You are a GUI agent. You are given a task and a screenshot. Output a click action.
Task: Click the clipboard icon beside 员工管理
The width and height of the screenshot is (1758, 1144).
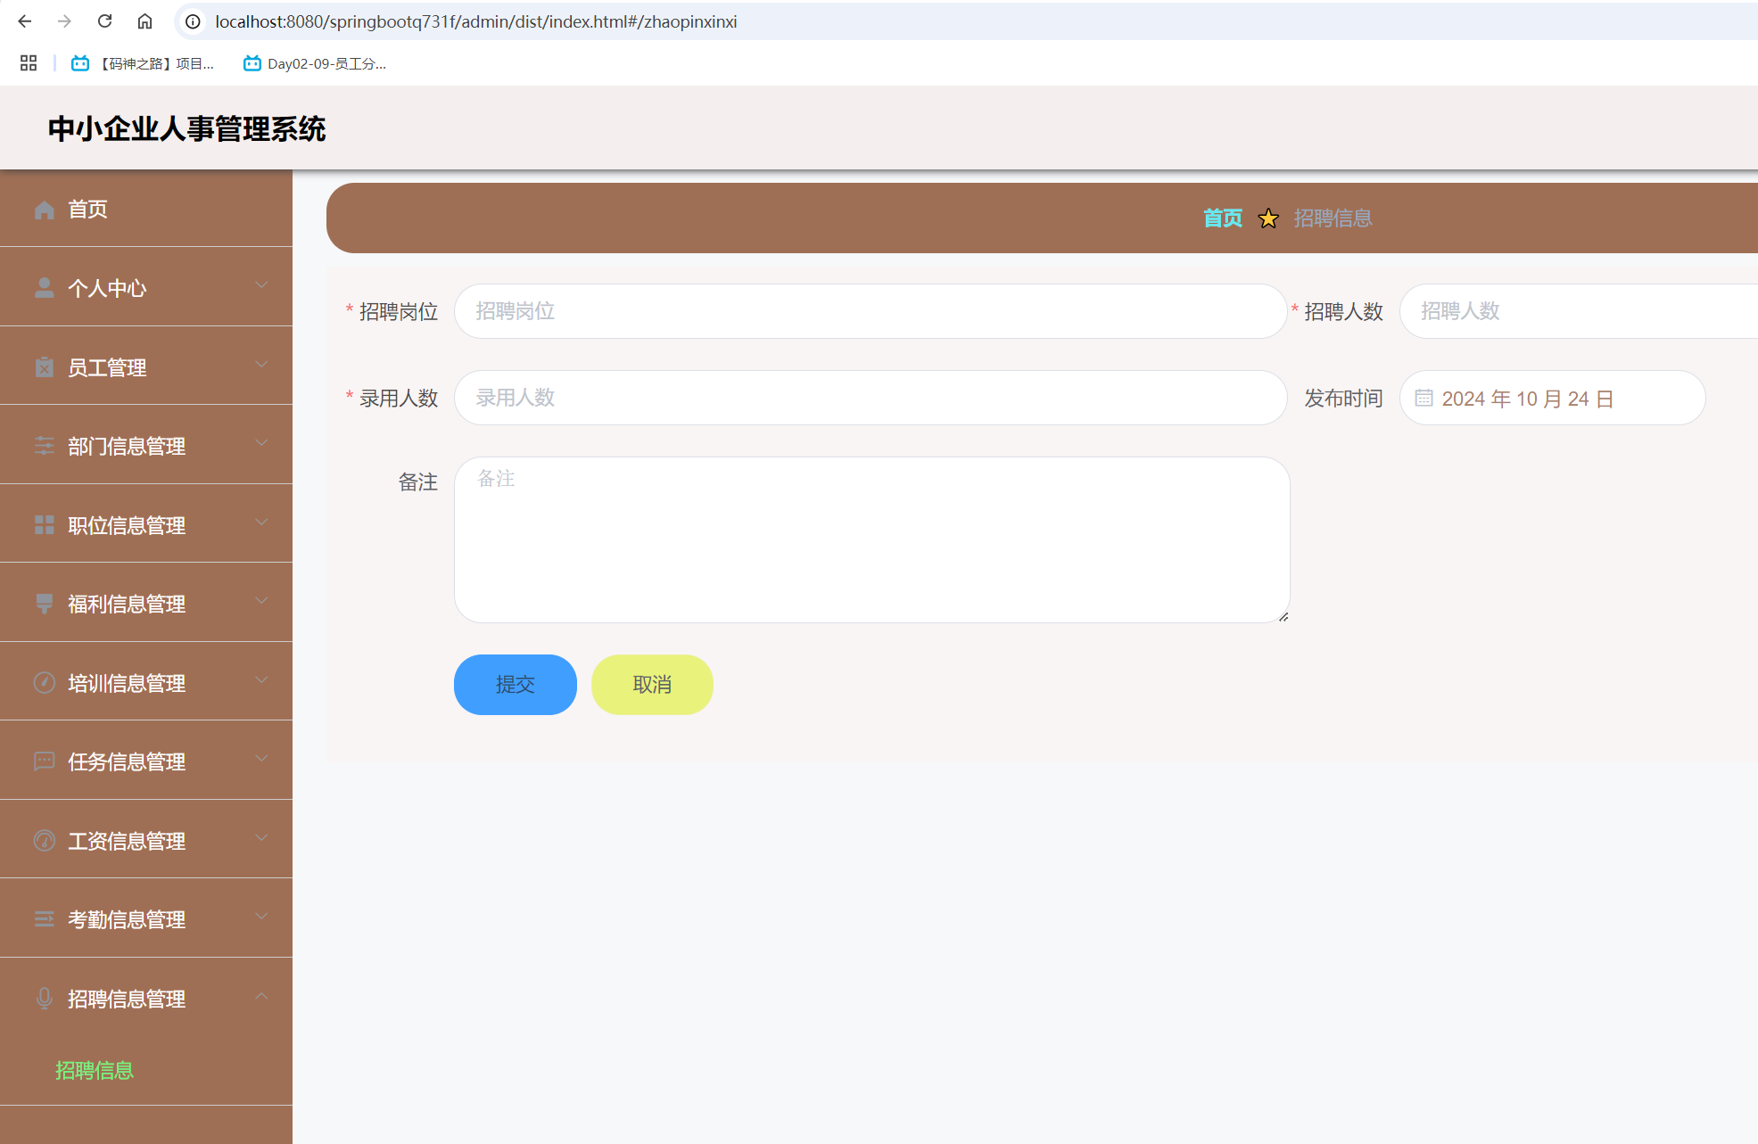45,366
